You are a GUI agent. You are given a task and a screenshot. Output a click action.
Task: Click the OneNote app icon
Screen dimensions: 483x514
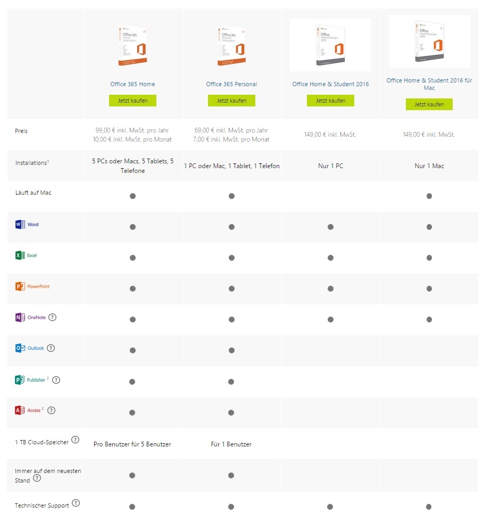point(20,317)
